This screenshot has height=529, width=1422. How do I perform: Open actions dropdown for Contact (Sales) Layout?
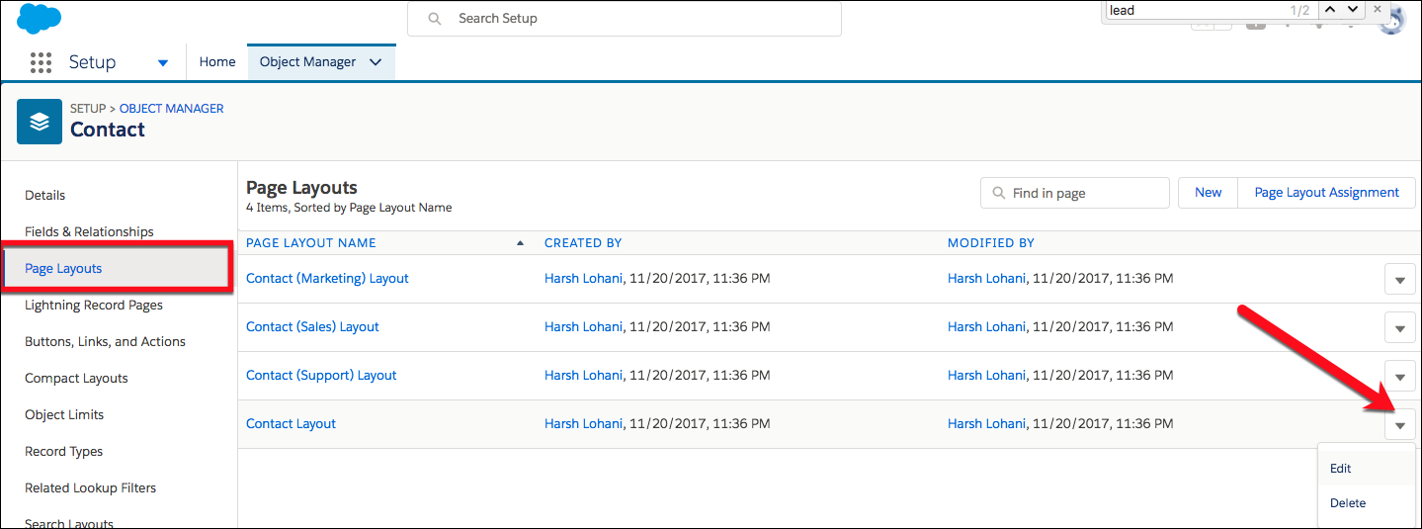pyautogui.click(x=1399, y=328)
